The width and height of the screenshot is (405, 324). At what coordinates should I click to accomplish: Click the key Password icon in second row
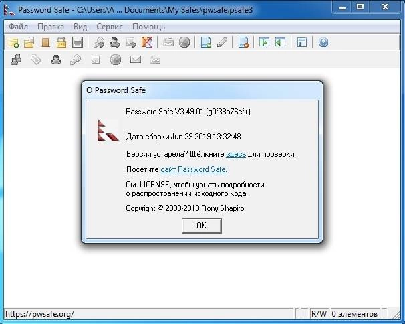tap(76, 60)
